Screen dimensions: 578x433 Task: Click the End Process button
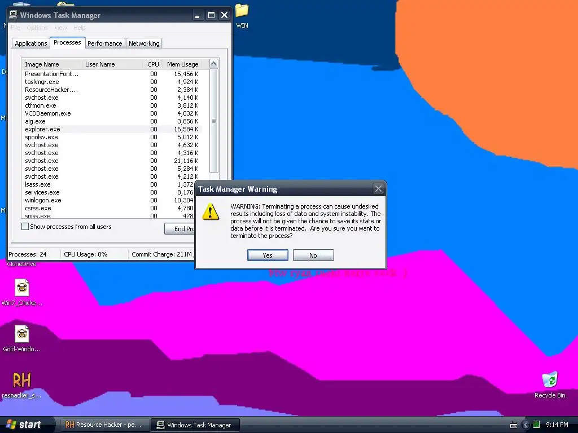click(x=180, y=229)
